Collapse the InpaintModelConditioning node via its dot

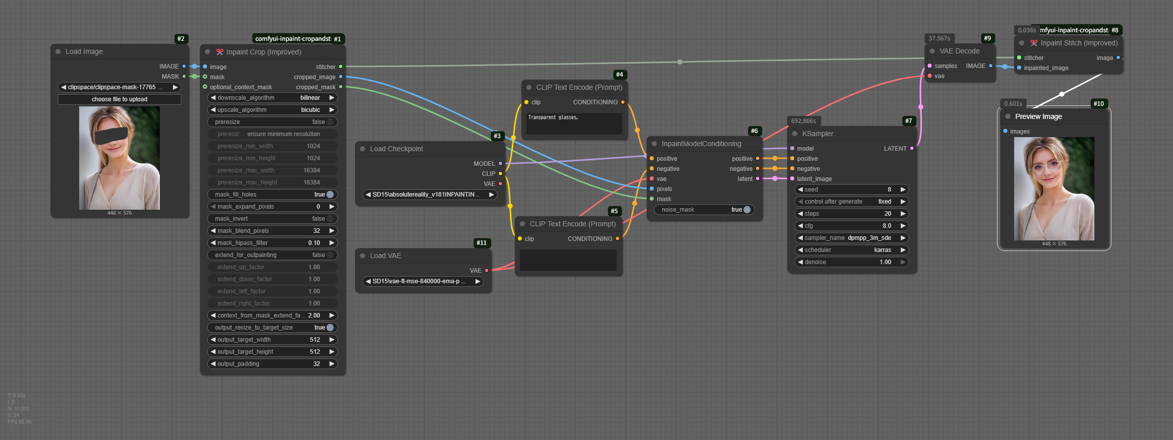point(654,144)
